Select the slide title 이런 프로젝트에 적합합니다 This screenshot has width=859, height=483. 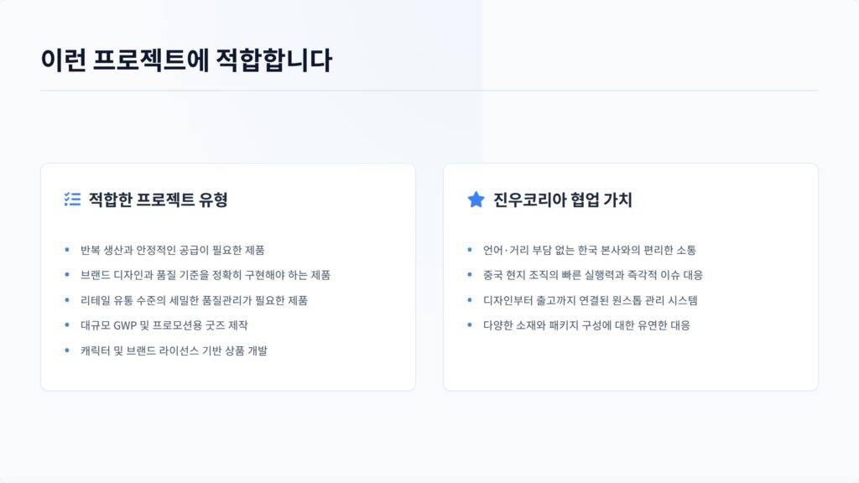(186, 60)
